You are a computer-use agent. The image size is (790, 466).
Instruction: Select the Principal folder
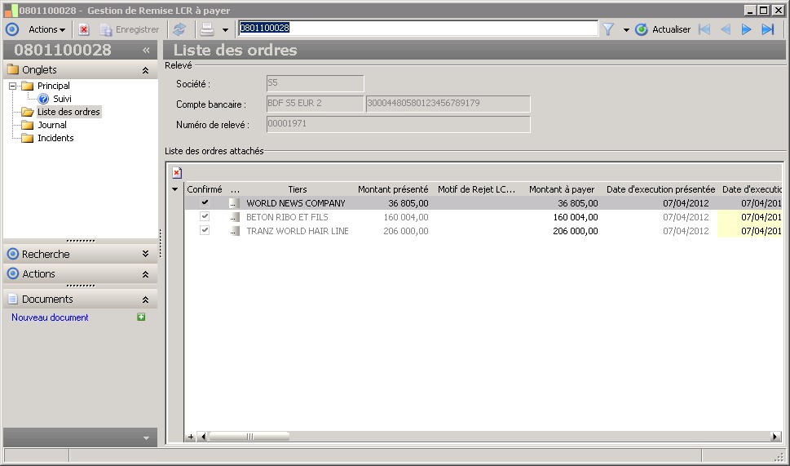pyautogui.click(x=54, y=86)
